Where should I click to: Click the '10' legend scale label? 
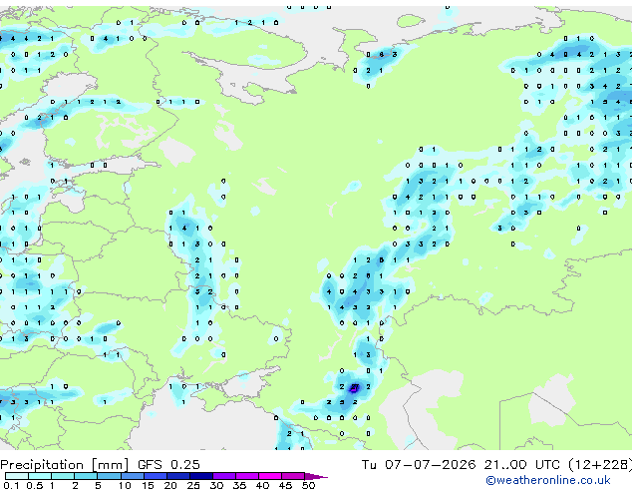[x=125, y=485]
